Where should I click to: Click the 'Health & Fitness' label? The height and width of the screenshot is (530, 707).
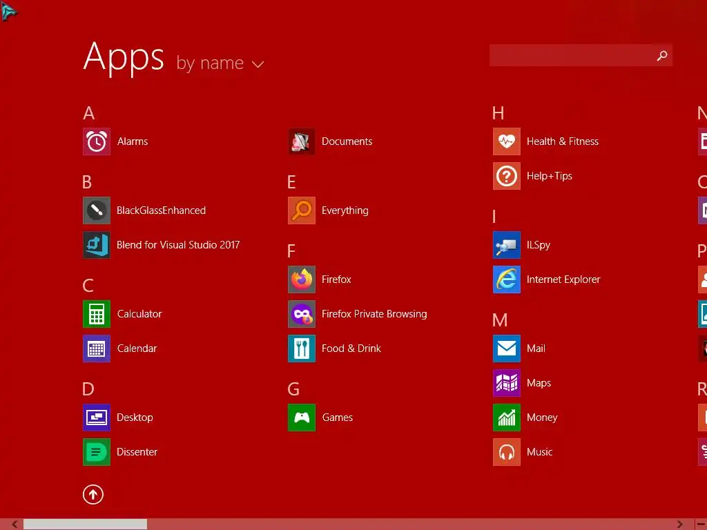pyautogui.click(x=563, y=141)
